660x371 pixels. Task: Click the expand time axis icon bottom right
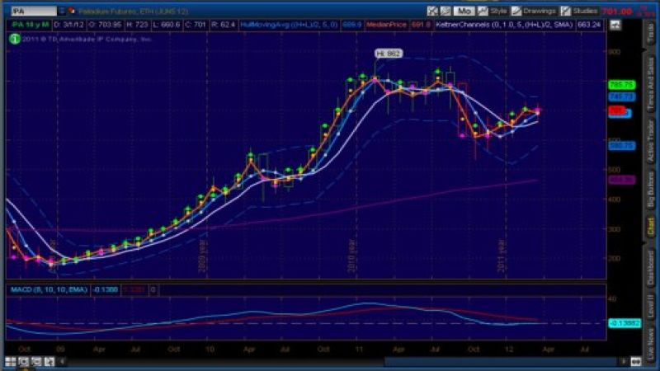tap(635, 361)
